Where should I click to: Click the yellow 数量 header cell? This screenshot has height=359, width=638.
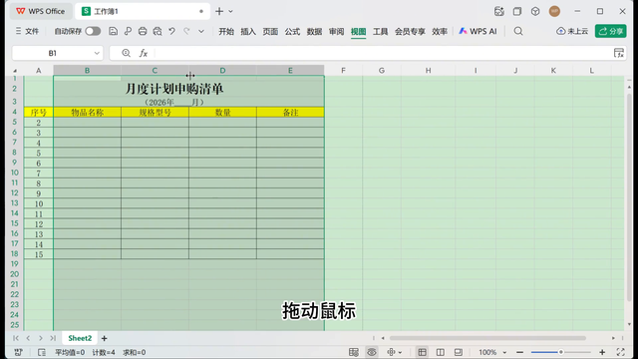(222, 113)
